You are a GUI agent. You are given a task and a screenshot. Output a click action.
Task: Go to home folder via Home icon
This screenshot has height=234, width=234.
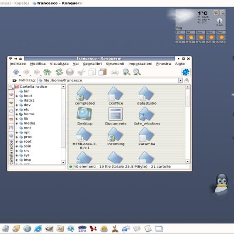[47, 72]
